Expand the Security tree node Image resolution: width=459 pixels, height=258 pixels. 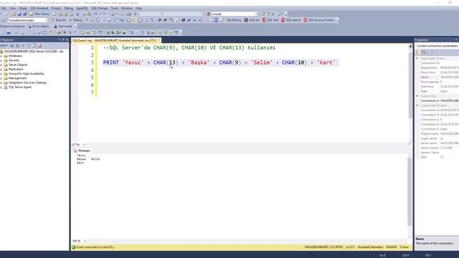point(1,60)
